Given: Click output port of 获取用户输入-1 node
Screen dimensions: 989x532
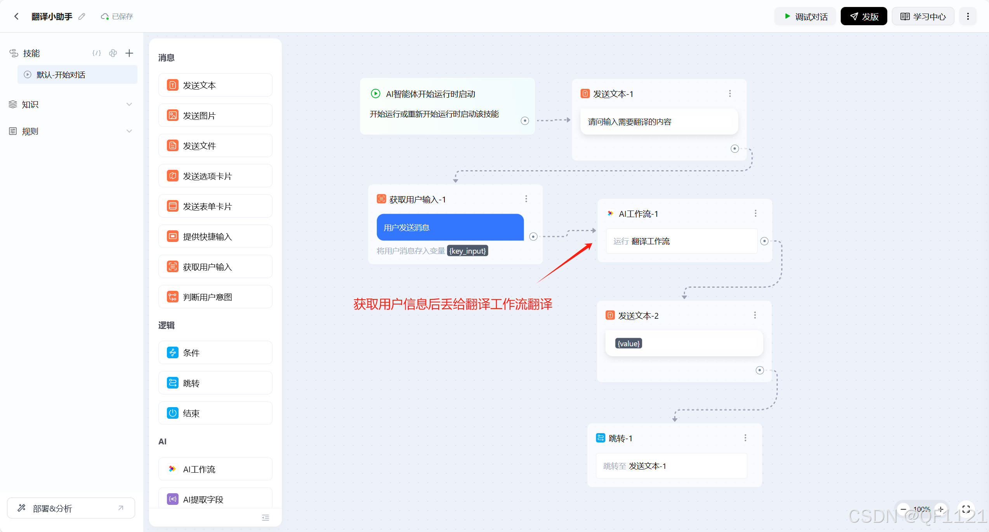Looking at the screenshot, I should tap(533, 237).
